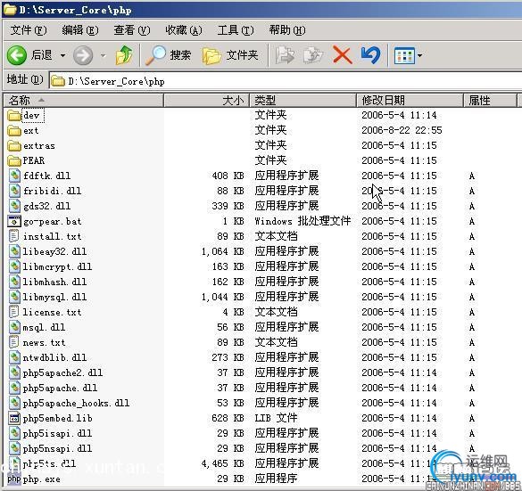Select the go-pear.bat batch file icon
This screenshot has height=491, width=522.
(14, 221)
